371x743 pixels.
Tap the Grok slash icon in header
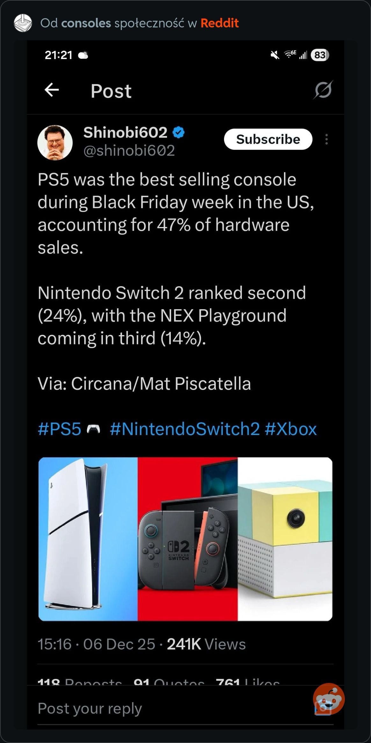[323, 90]
